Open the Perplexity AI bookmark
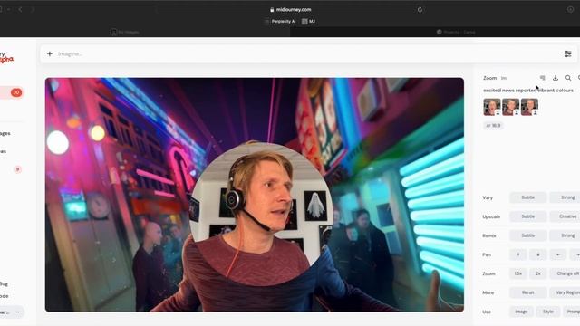This screenshot has width=580, height=326. (280, 22)
